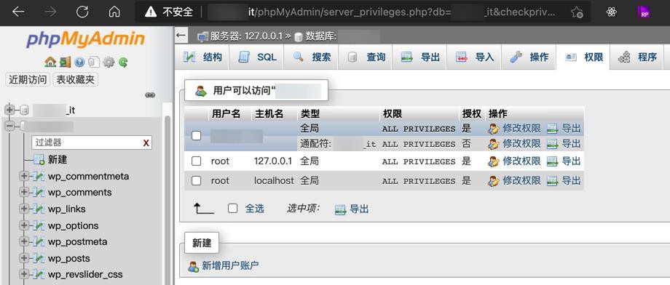
Task: Check the box for the blurred user row
Action: tap(196, 136)
